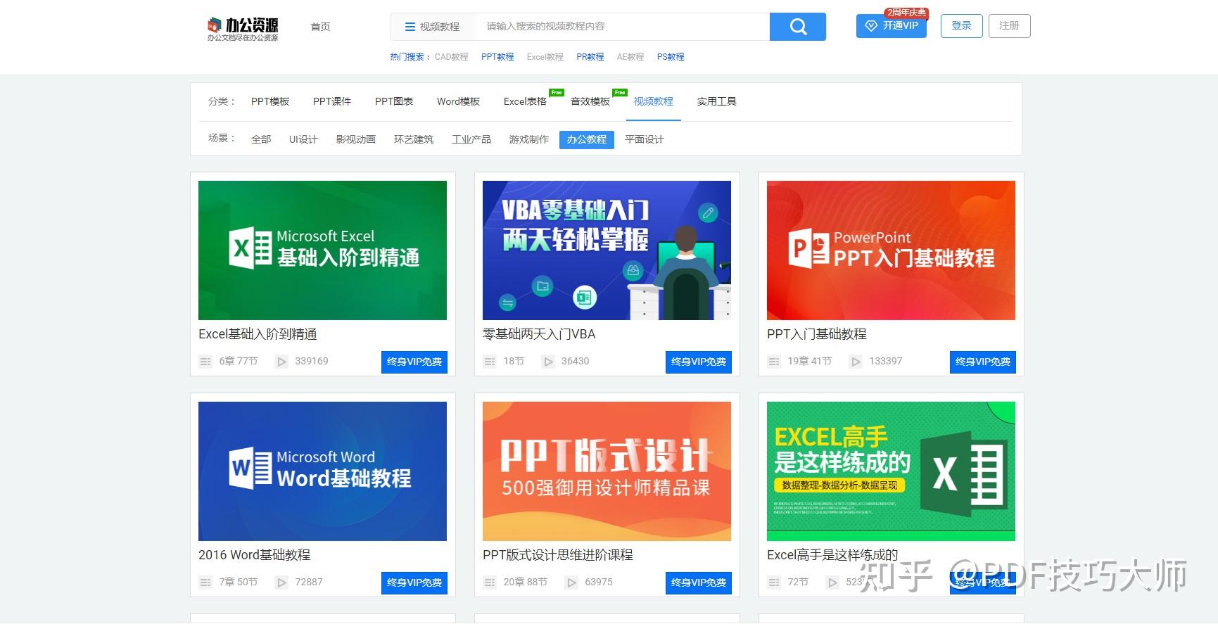Click play count icon beside 72887
Screen dimensions: 1218x624
[282, 582]
